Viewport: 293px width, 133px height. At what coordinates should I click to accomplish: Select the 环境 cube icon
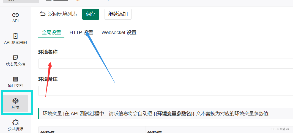(x=15, y=101)
